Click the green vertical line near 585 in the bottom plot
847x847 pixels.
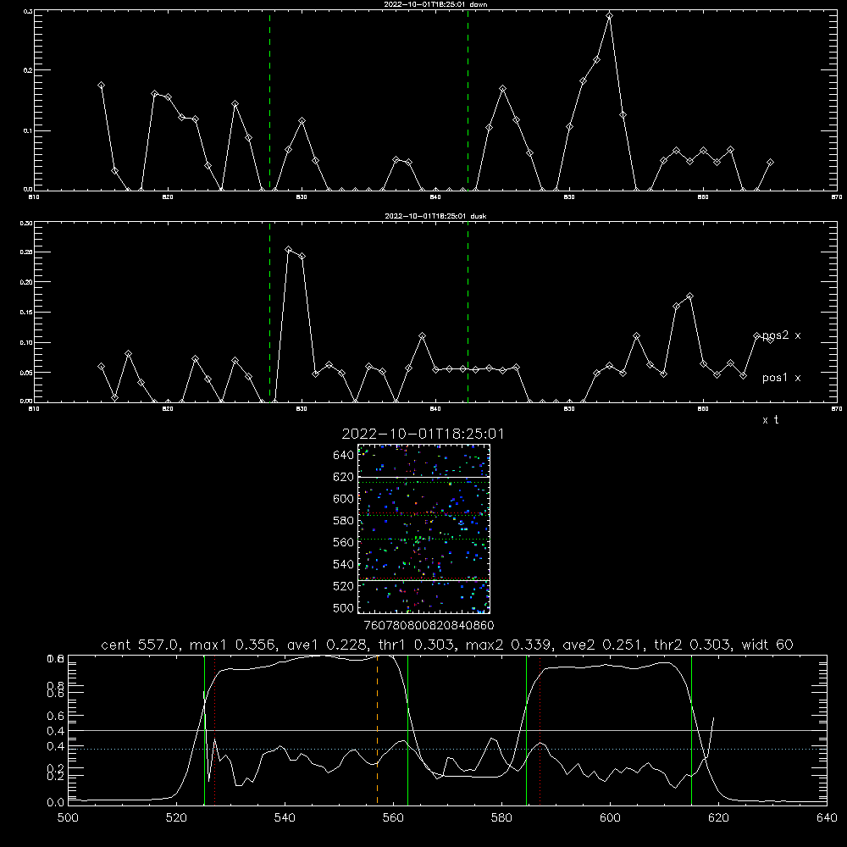(526, 729)
